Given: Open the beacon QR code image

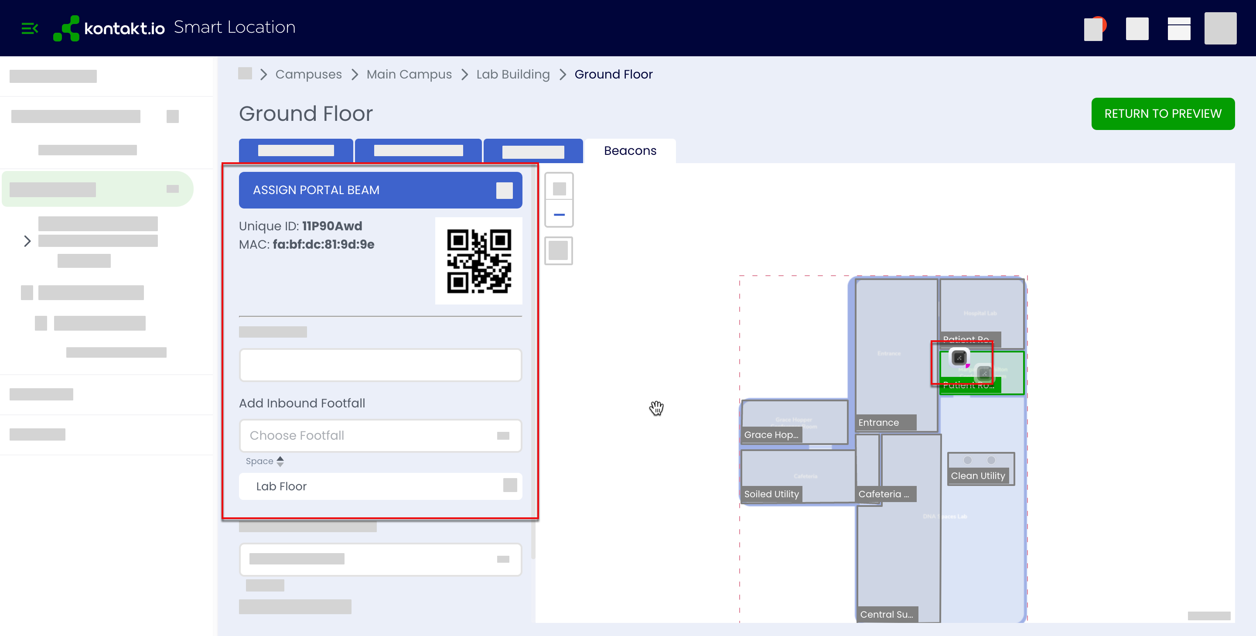Looking at the screenshot, I should (x=478, y=261).
